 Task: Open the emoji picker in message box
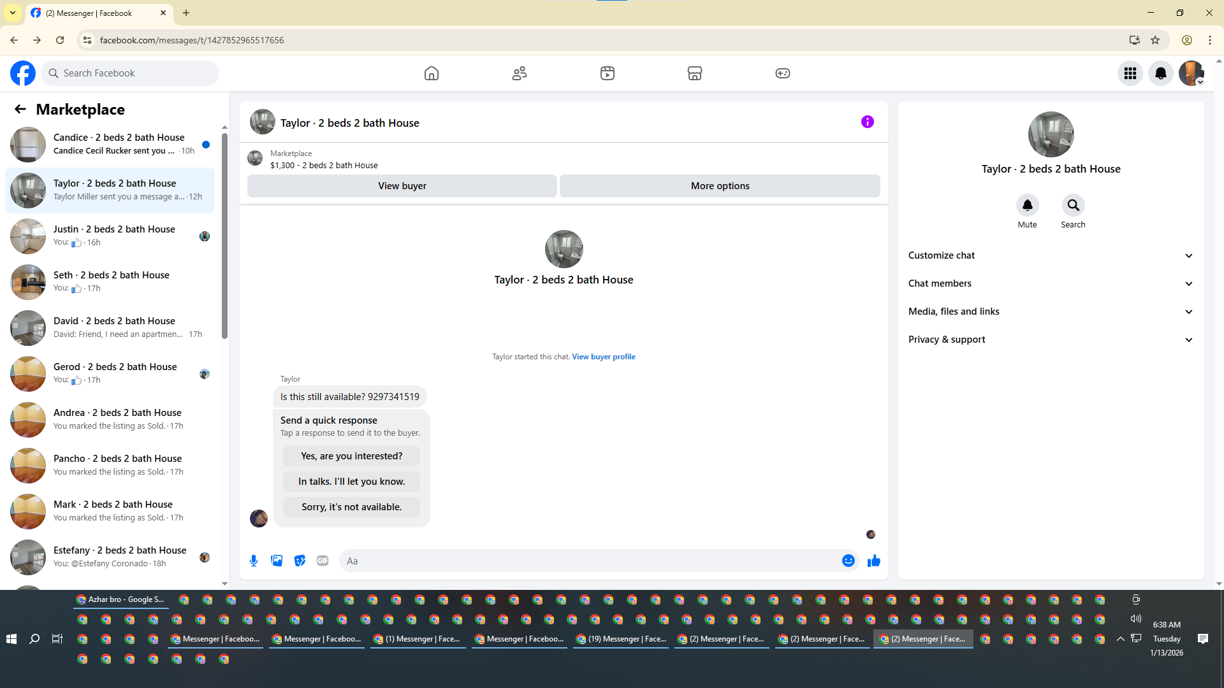[x=848, y=561]
